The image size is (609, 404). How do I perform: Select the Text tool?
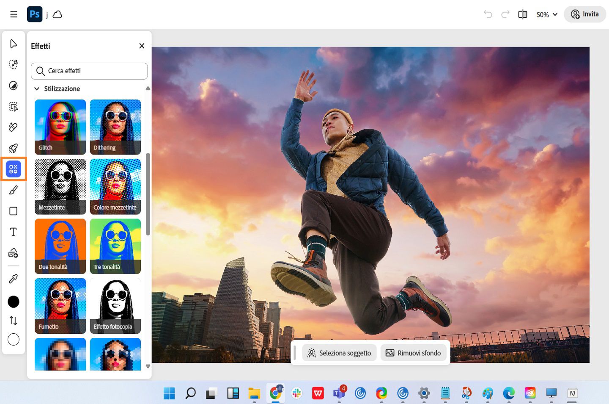coord(14,232)
